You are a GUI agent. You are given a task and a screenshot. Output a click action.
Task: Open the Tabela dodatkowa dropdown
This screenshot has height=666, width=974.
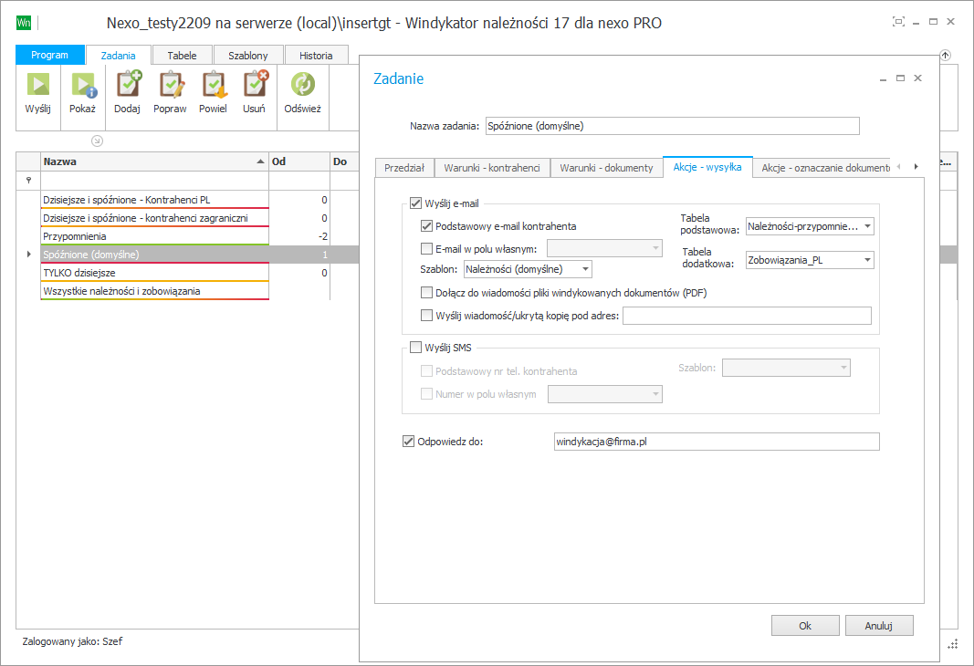click(x=867, y=260)
